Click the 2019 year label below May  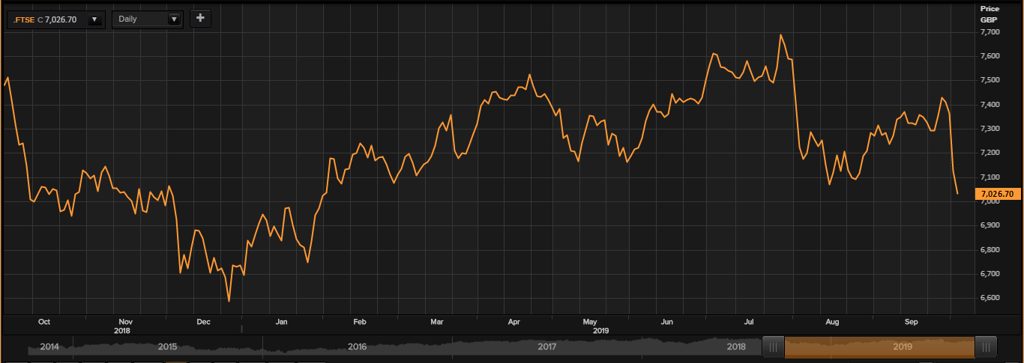[x=600, y=330]
